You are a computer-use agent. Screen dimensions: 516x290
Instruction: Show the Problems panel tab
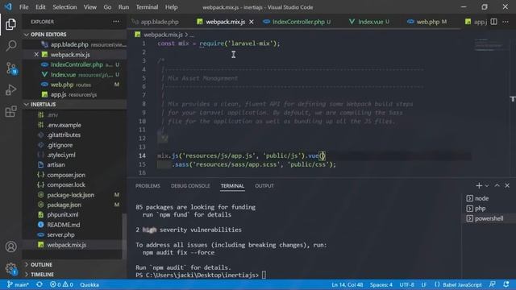(148, 186)
